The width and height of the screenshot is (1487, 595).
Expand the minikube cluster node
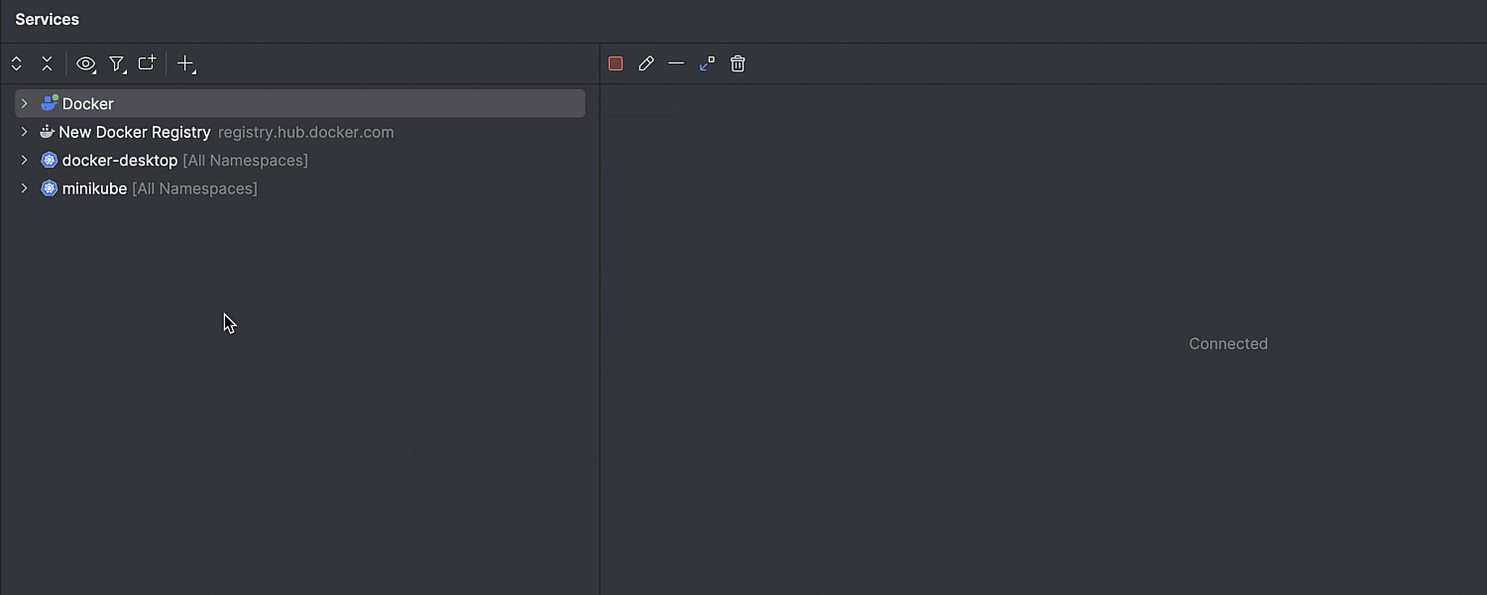tap(24, 188)
